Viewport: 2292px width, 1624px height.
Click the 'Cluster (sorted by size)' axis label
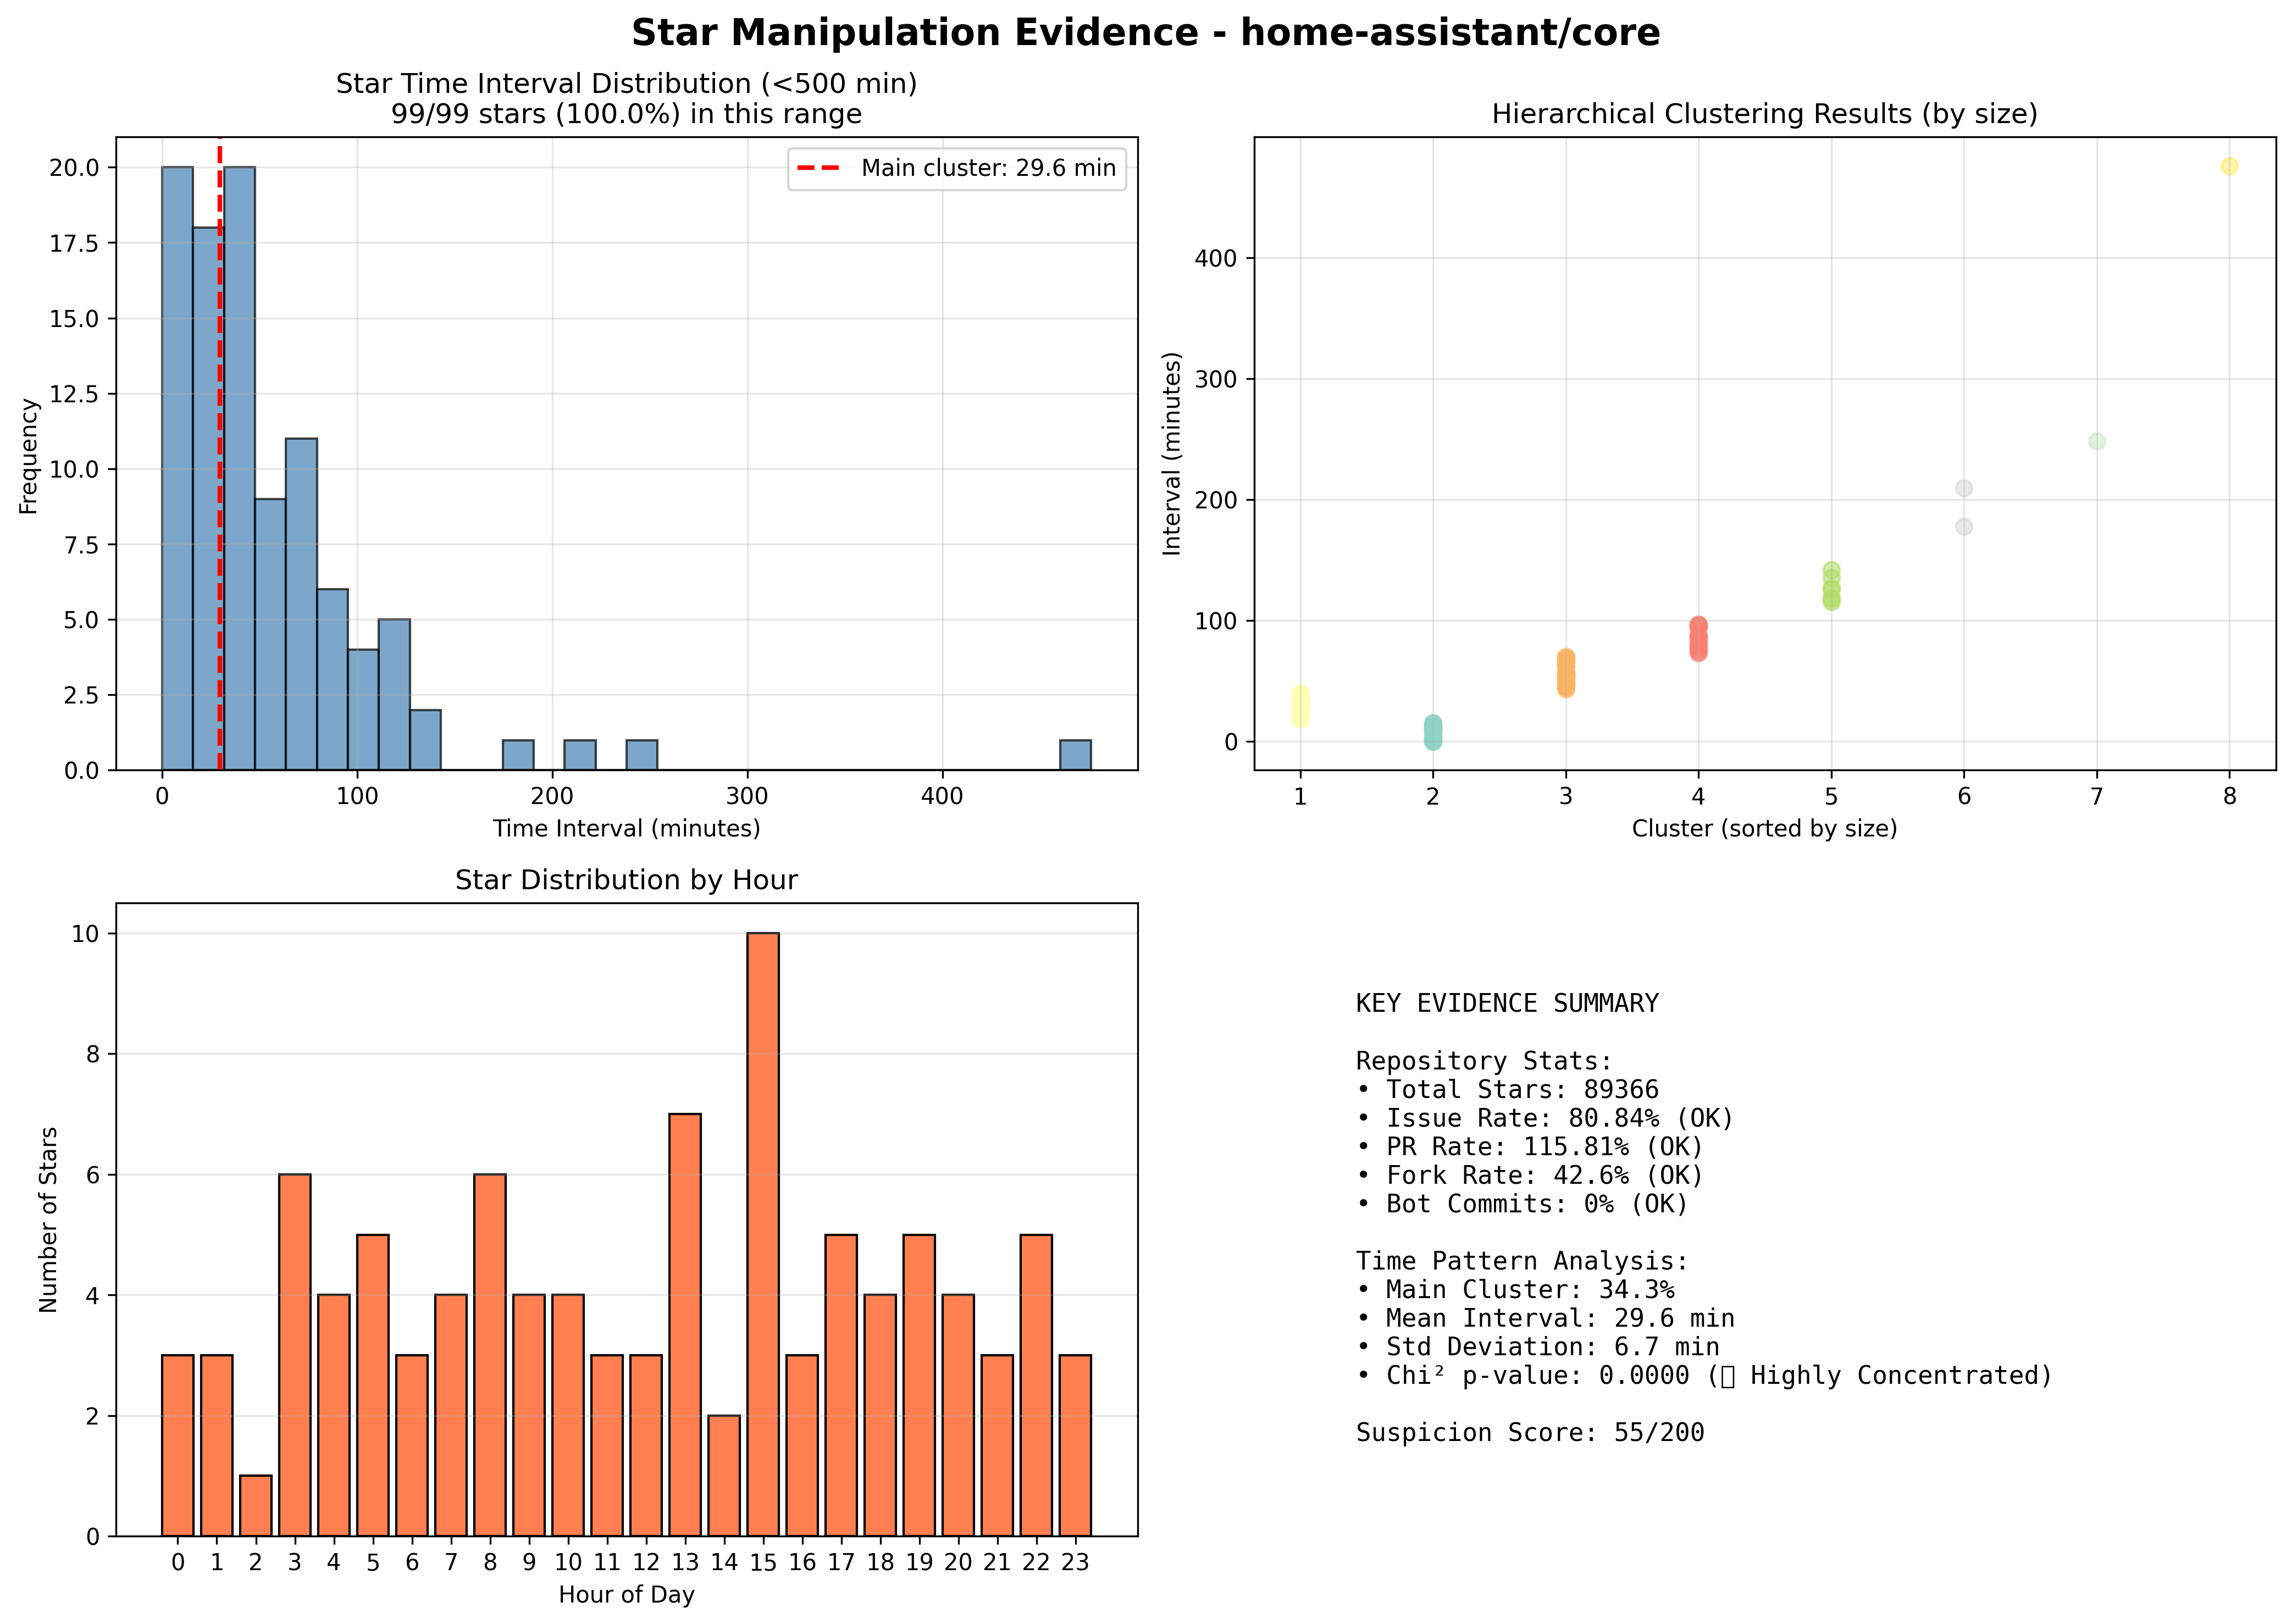[x=1764, y=829]
